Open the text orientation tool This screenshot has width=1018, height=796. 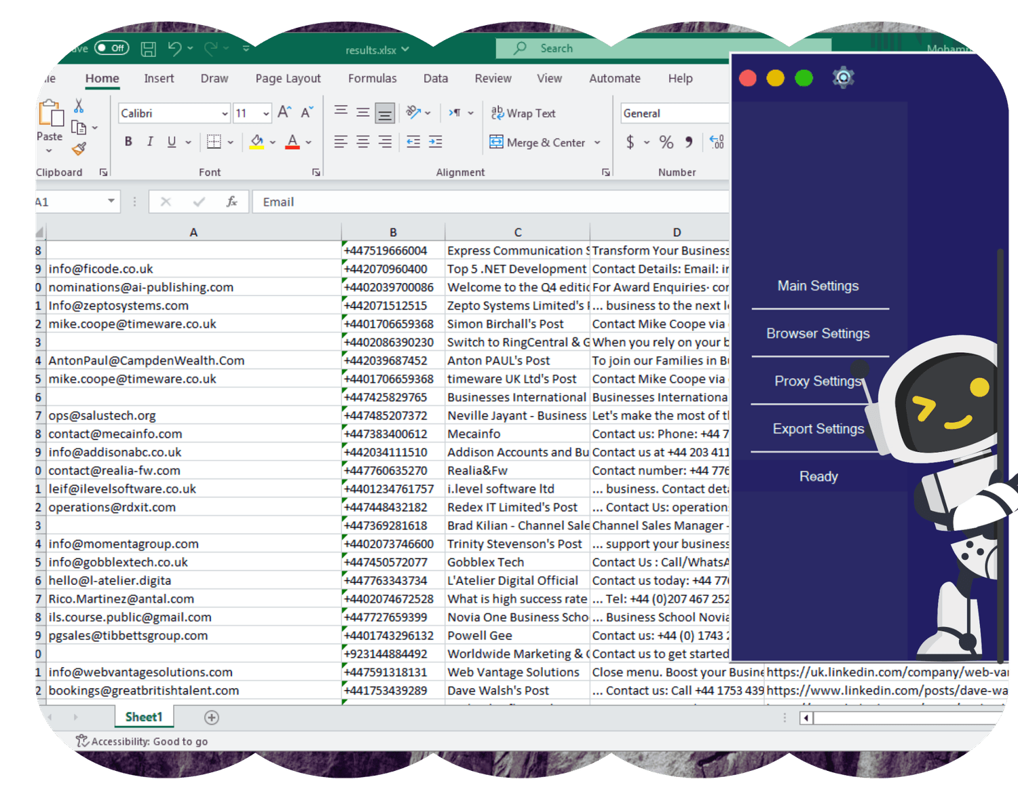tap(413, 112)
